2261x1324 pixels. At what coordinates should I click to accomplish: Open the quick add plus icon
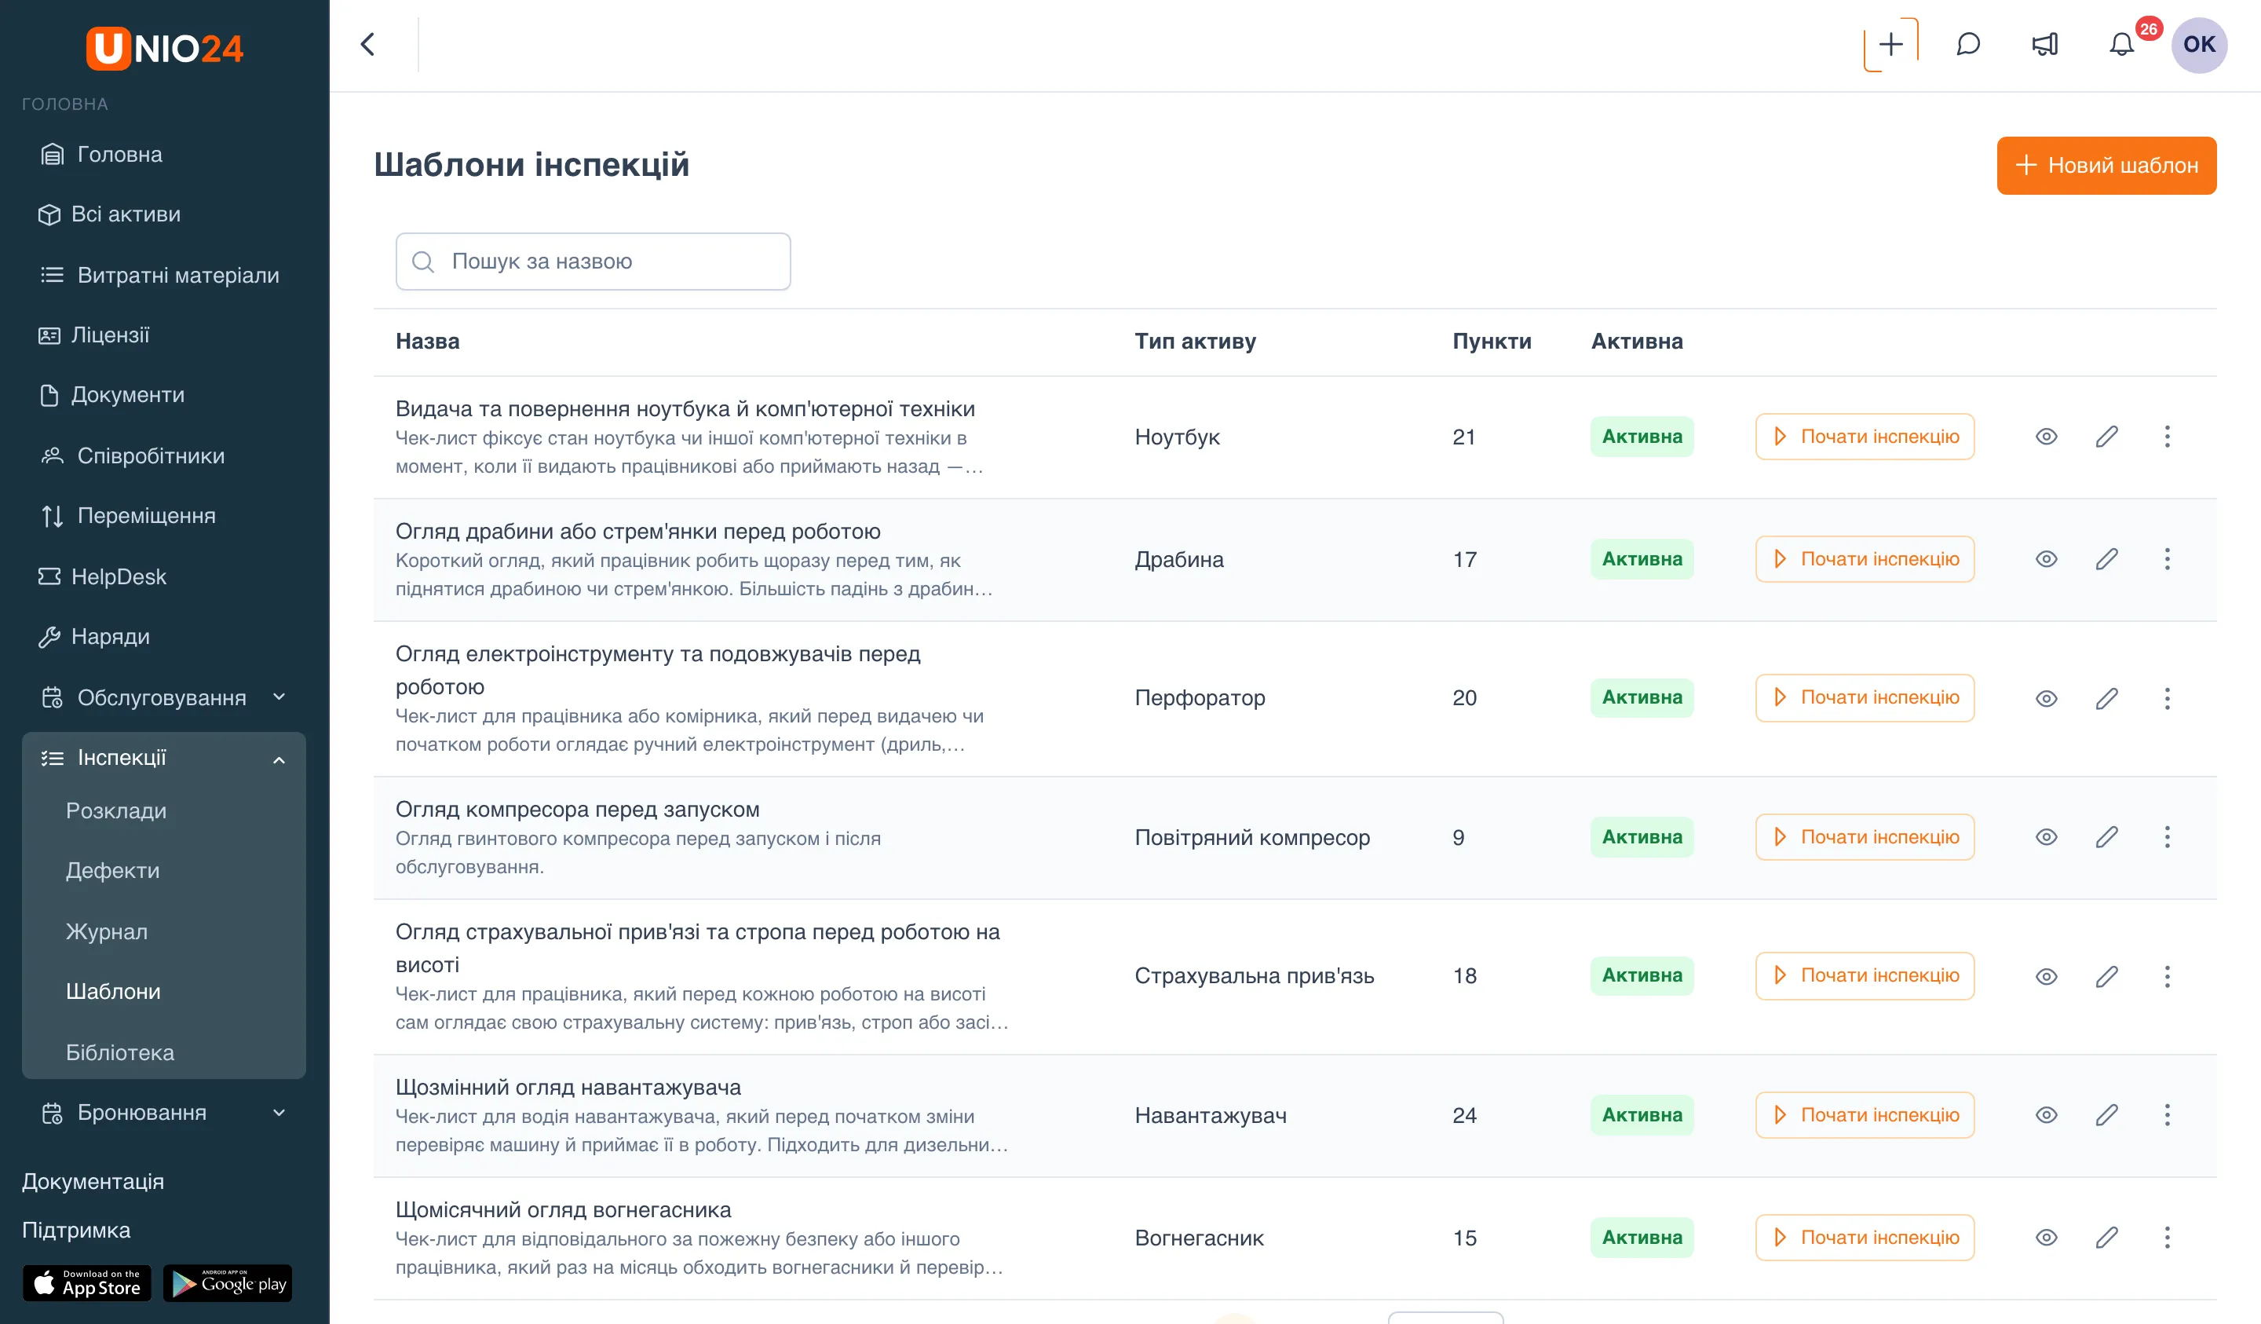[1890, 44]
